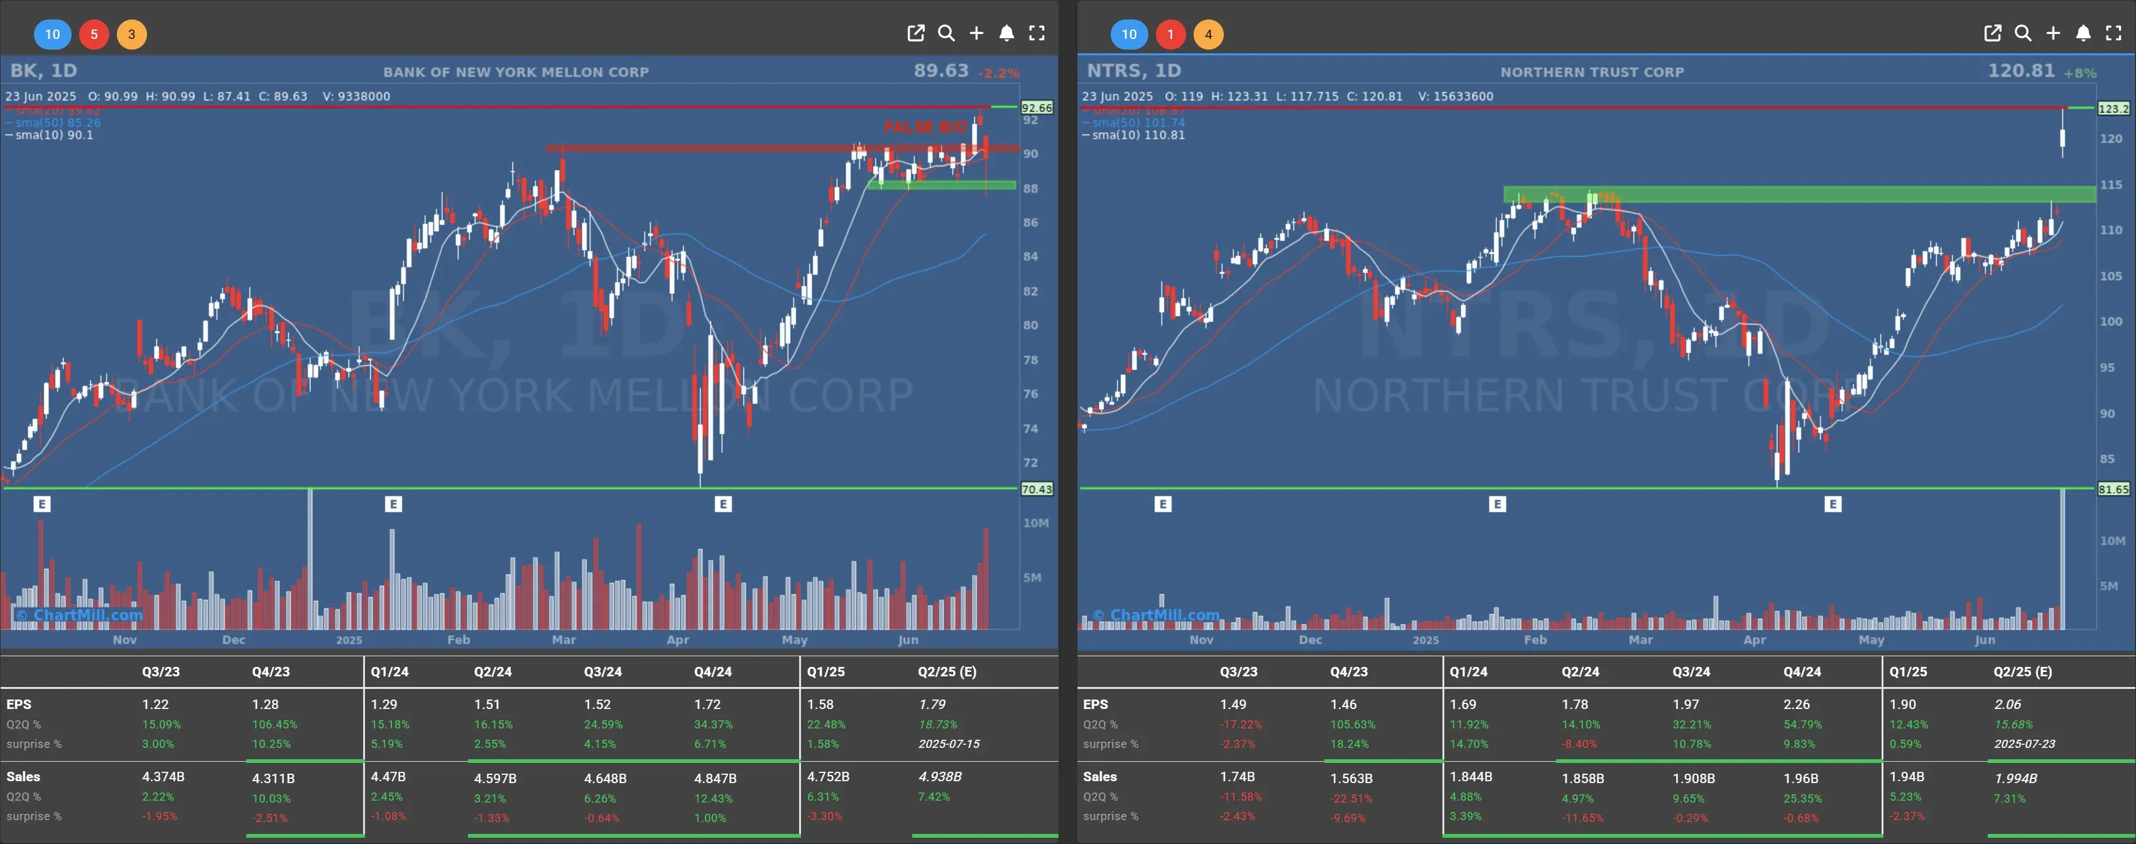Click the FALSE B/O annotation on BK chart
This screenshot has width=2136, height=844.
[x=925, y=127]
